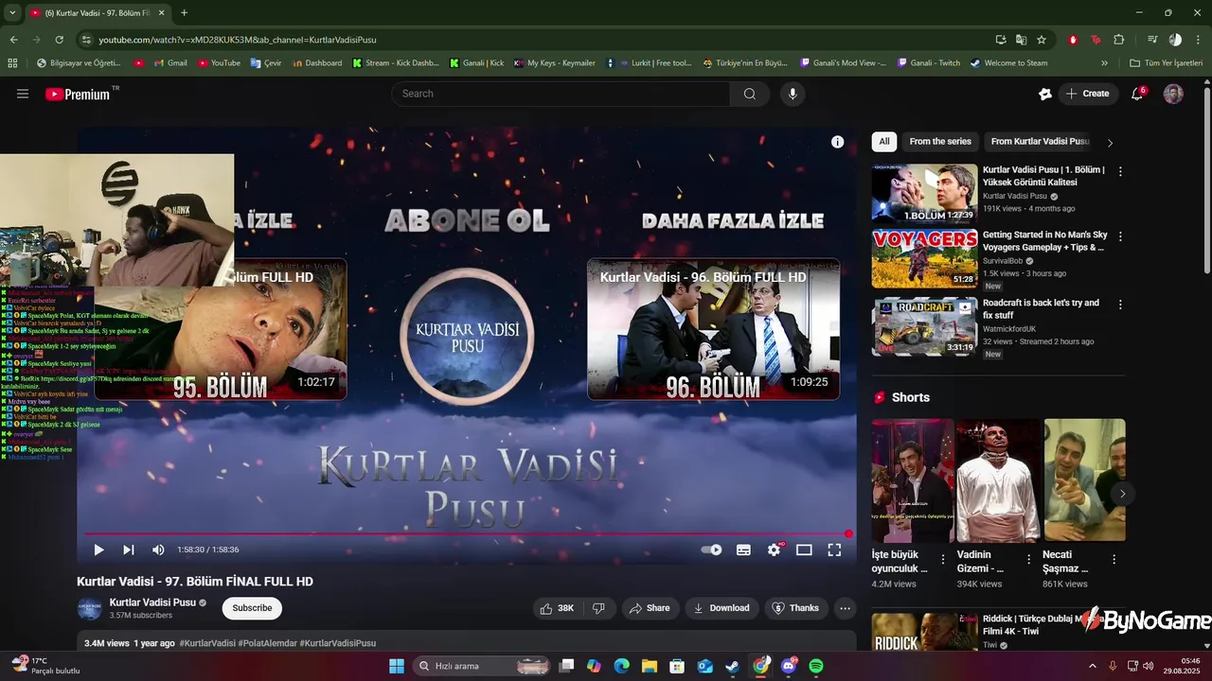The image size is (1212, 681).
Task: Go back in the browser
Action: 13,40
